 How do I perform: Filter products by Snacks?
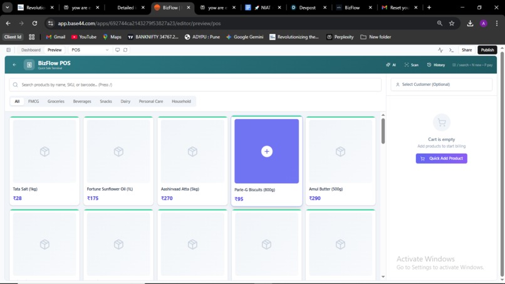coord(106,101)
